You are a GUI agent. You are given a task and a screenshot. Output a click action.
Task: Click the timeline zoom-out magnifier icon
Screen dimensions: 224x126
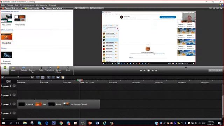2,77
